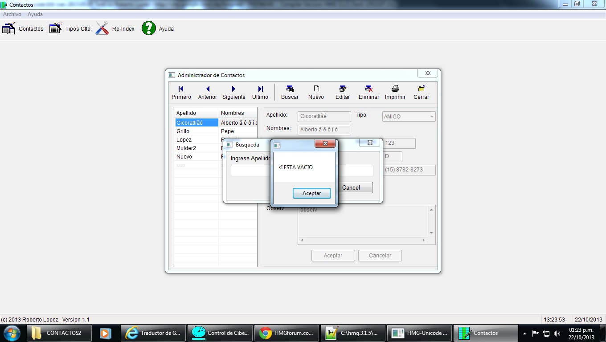The image size is (606, 342).
Task: Click the Editar icon
Action: [x=343, y=89]
